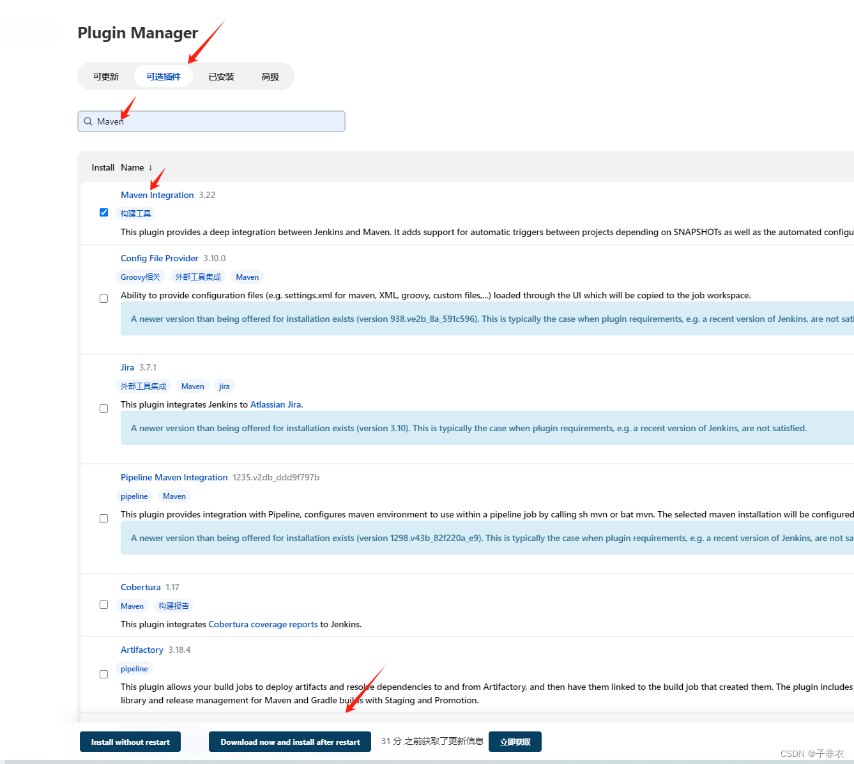Click Groovy相关 tag

[141, 277]
